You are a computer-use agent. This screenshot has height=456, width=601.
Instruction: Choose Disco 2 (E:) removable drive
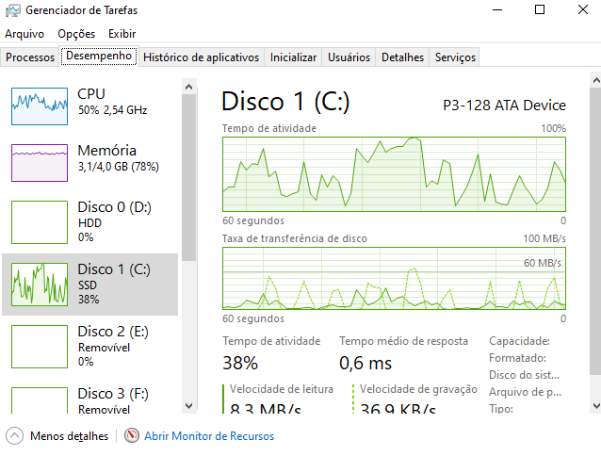click(x=90, y=347)
